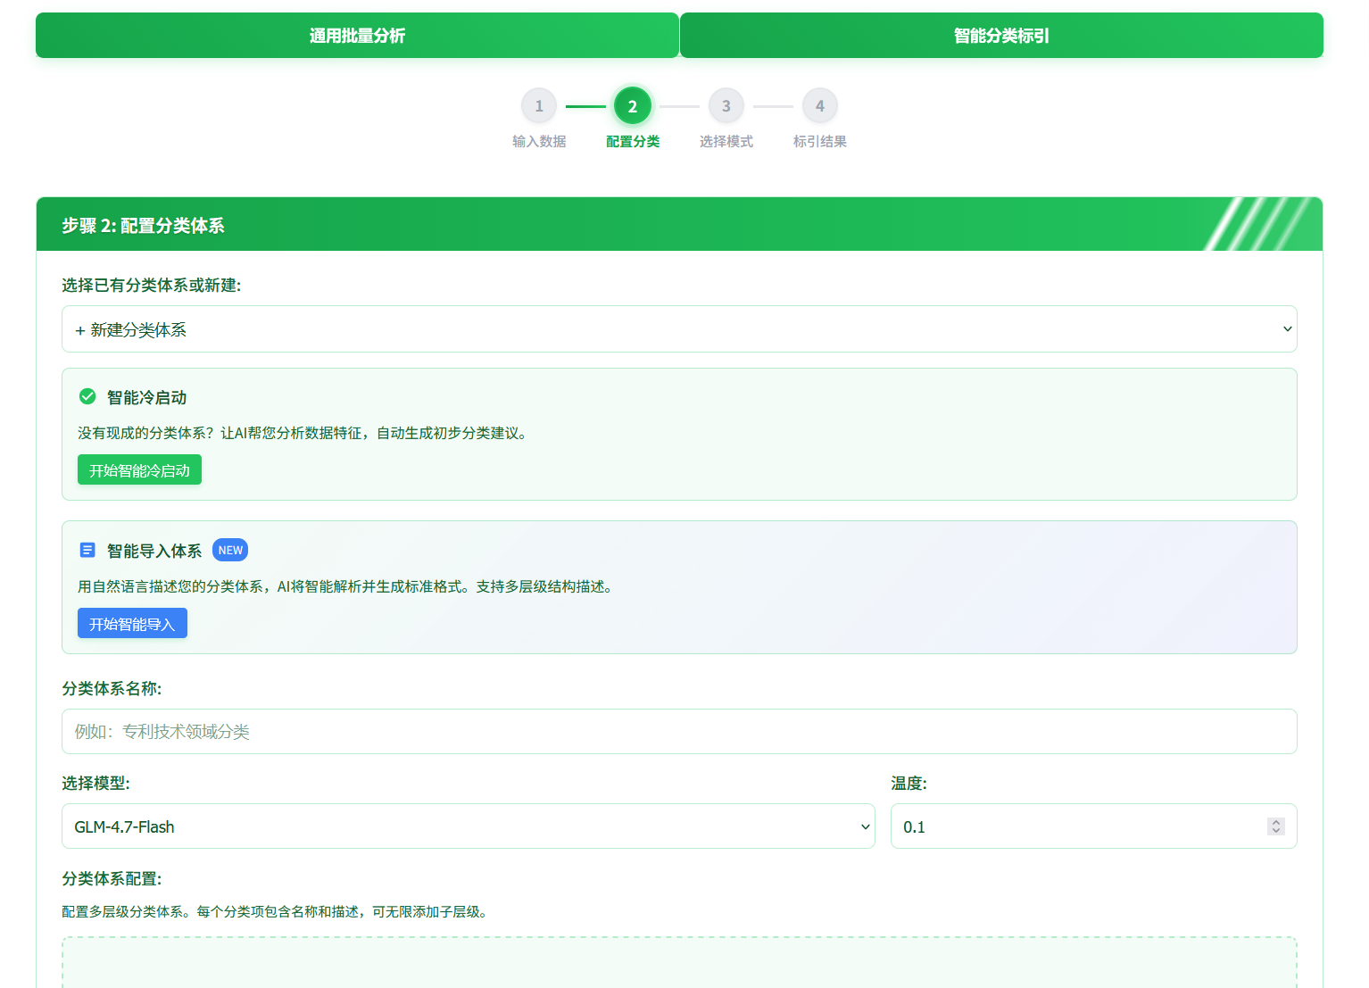Click step 1 circle to return to 输入数据
1369x988 pixels.
coord(539,105)
